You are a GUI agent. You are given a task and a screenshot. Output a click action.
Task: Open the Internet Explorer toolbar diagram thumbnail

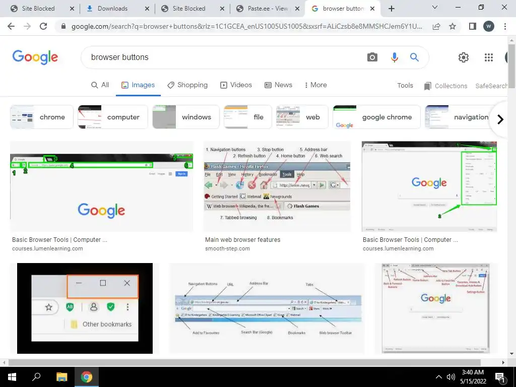click(267, 308)
